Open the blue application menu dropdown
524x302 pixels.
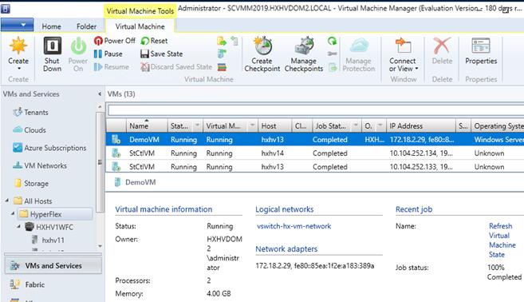point(18,25)
